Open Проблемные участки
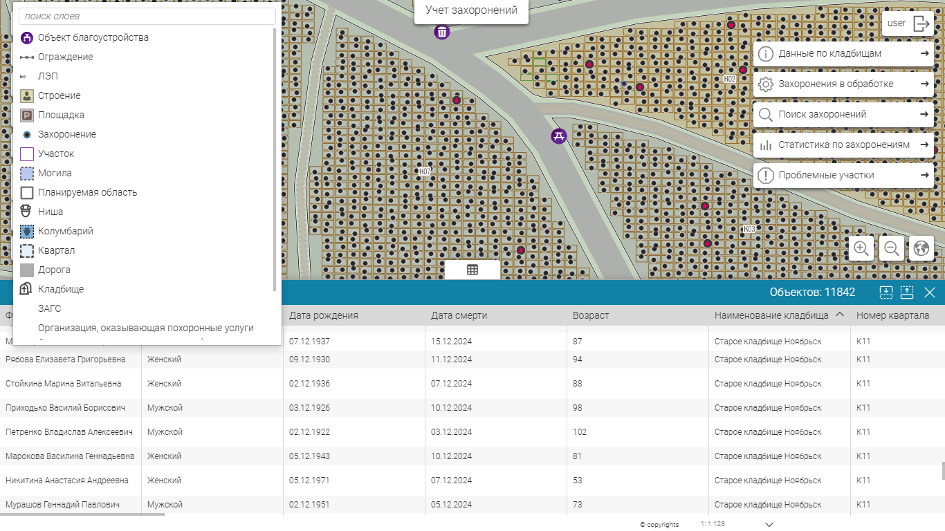The width and height of the screenshot is (945, 531). (843, 176)
